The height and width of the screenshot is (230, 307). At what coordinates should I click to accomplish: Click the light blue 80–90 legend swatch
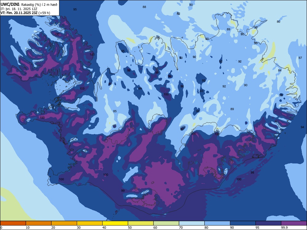(x=217, y=223)
